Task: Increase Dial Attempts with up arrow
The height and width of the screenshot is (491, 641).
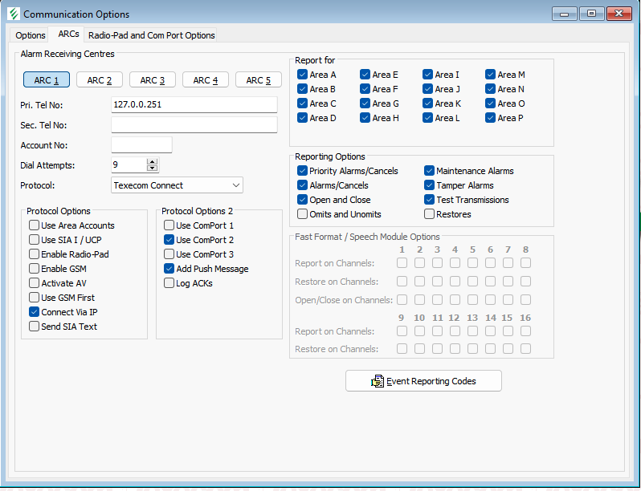Action: (153, 161)
